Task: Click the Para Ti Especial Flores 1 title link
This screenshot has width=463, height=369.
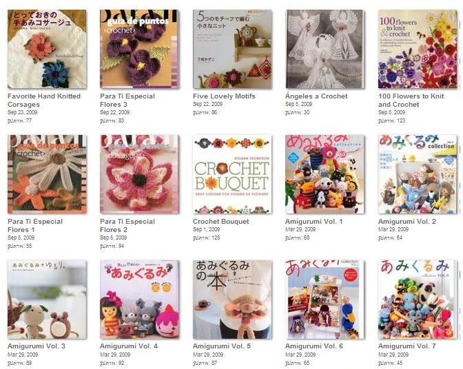Action: (x=35, y=226)
